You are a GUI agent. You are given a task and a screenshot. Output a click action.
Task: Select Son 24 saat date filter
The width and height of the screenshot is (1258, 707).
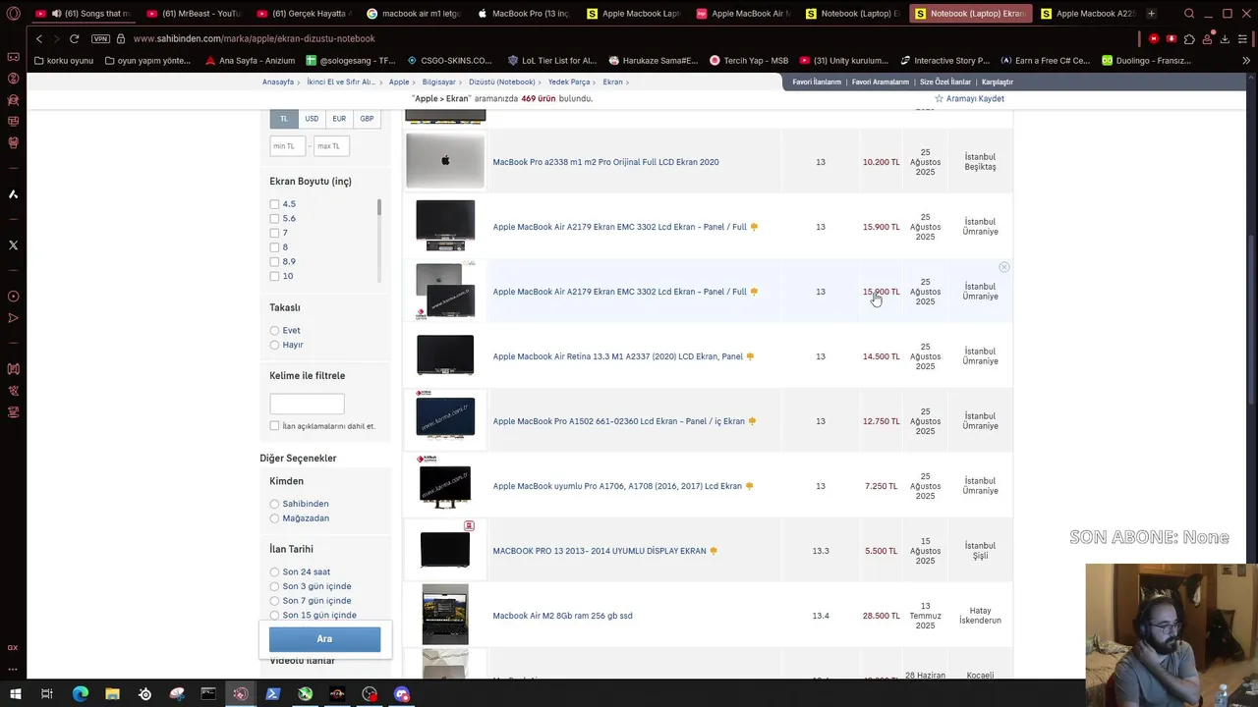click(274, 571)
